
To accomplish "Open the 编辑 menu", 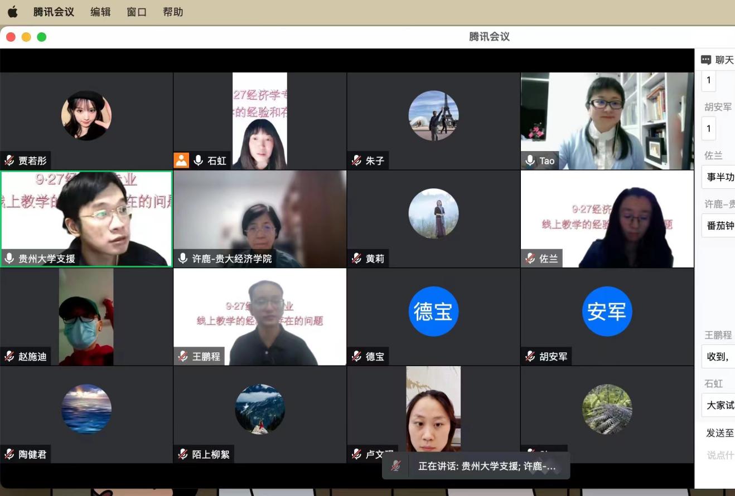I will tap(100, 12).
